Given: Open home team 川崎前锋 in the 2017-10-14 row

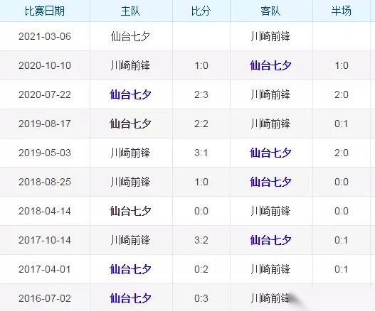Looking at the screenshot, I should pos(131,241).
